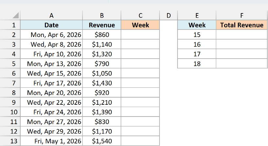268x146 pixels.
Task: Click the $830 revenue cell
Action: pyautogui.click(x=102, y=121)
